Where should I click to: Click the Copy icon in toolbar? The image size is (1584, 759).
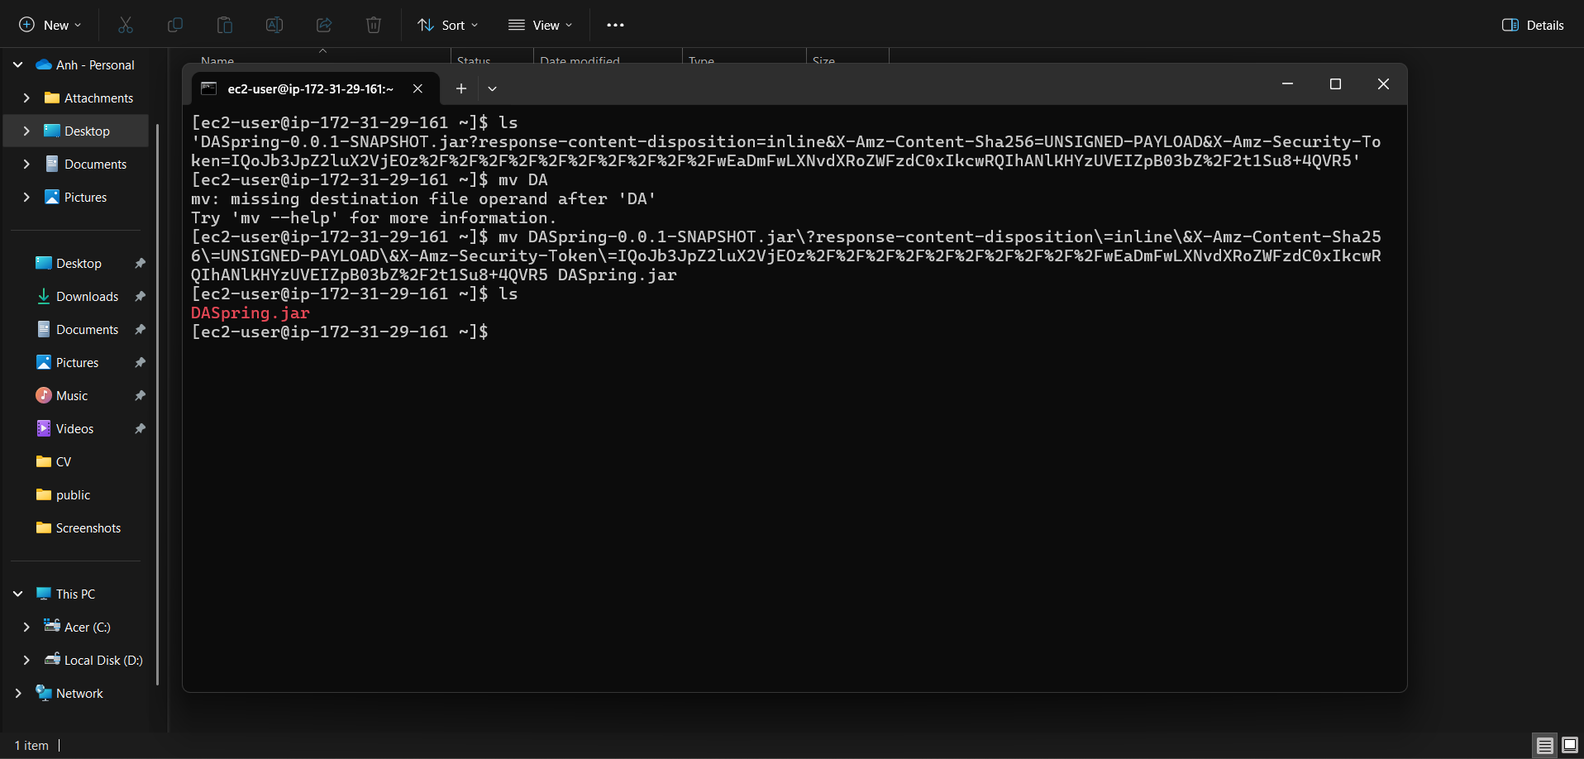coord(175,25)
